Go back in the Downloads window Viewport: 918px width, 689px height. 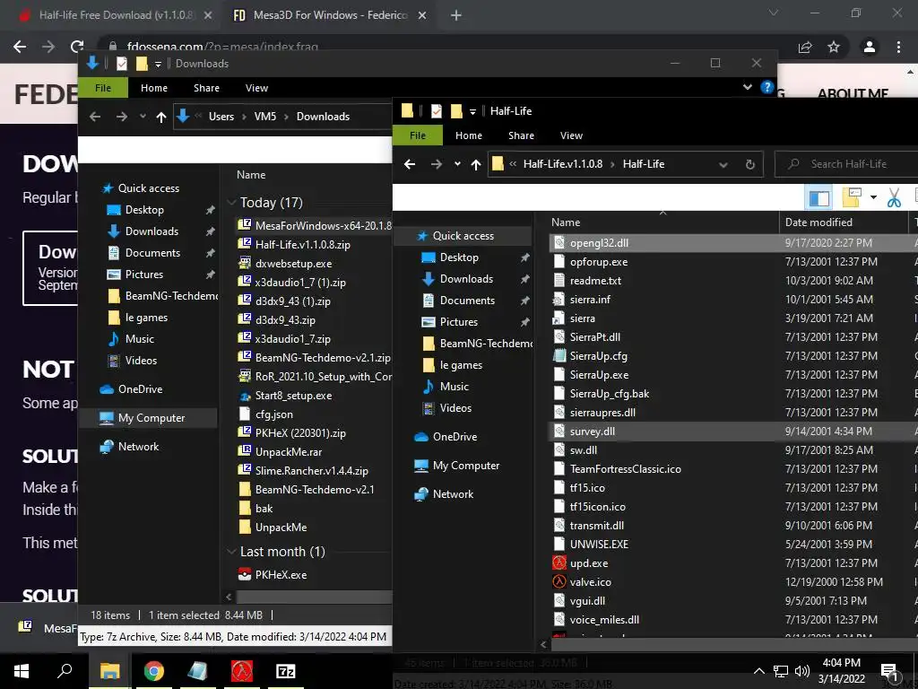coord(95,118)
